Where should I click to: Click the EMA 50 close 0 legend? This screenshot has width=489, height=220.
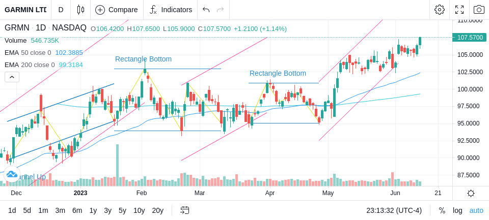point(28,53)
